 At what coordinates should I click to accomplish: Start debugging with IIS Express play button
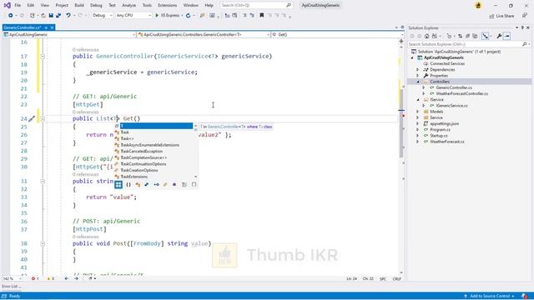tap(157, 15)
